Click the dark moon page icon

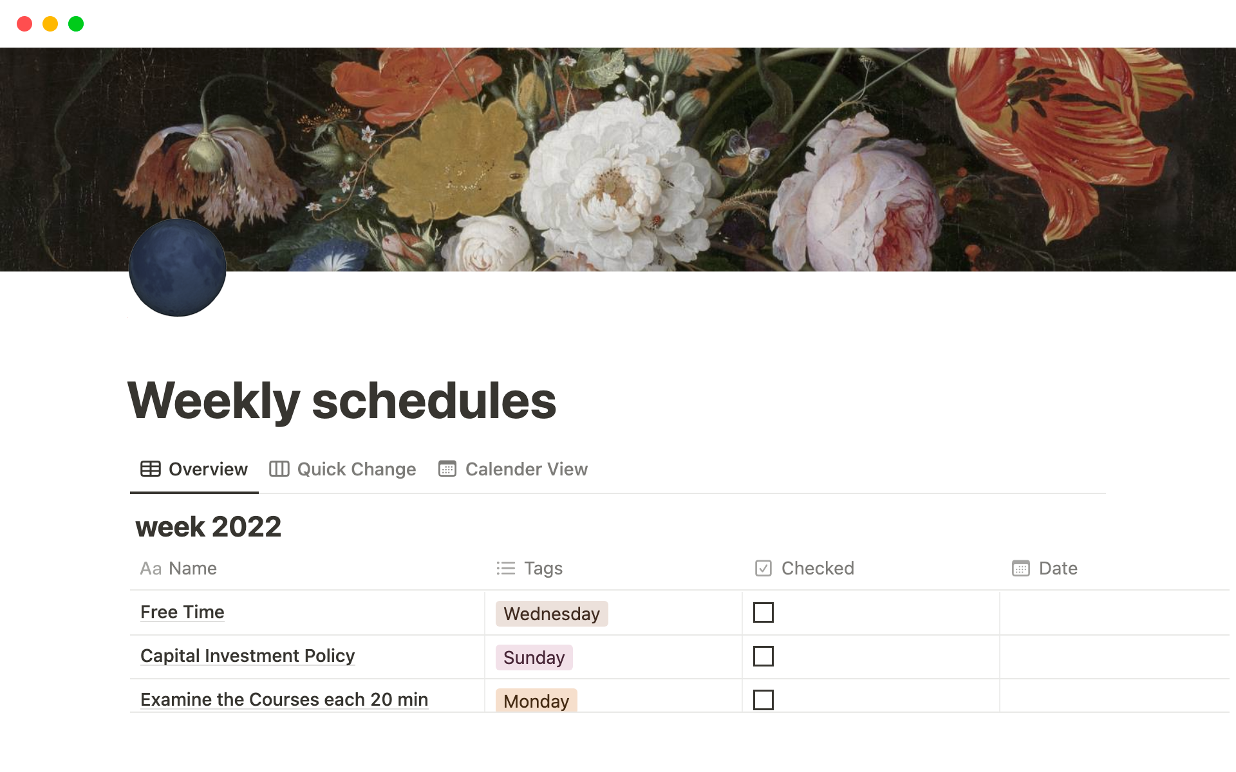point(178,268)
